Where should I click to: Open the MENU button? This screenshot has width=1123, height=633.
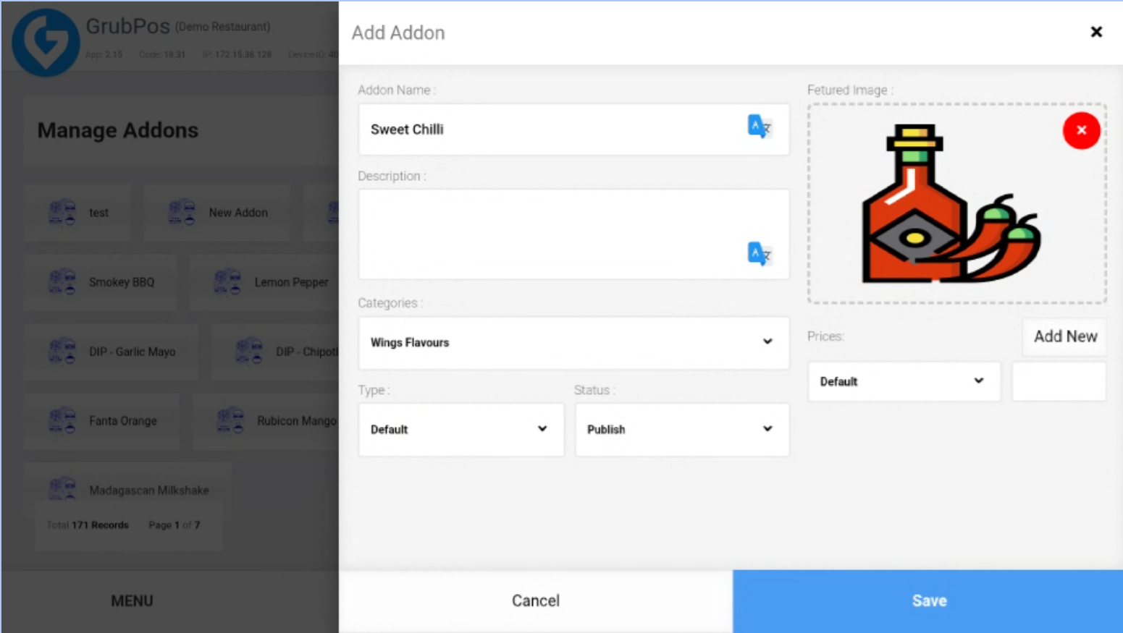132,600
